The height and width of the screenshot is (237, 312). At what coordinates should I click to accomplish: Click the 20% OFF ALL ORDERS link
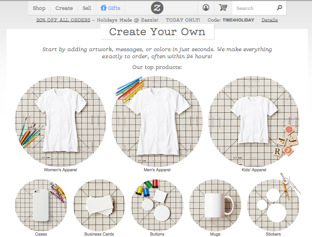coord(63,20)
